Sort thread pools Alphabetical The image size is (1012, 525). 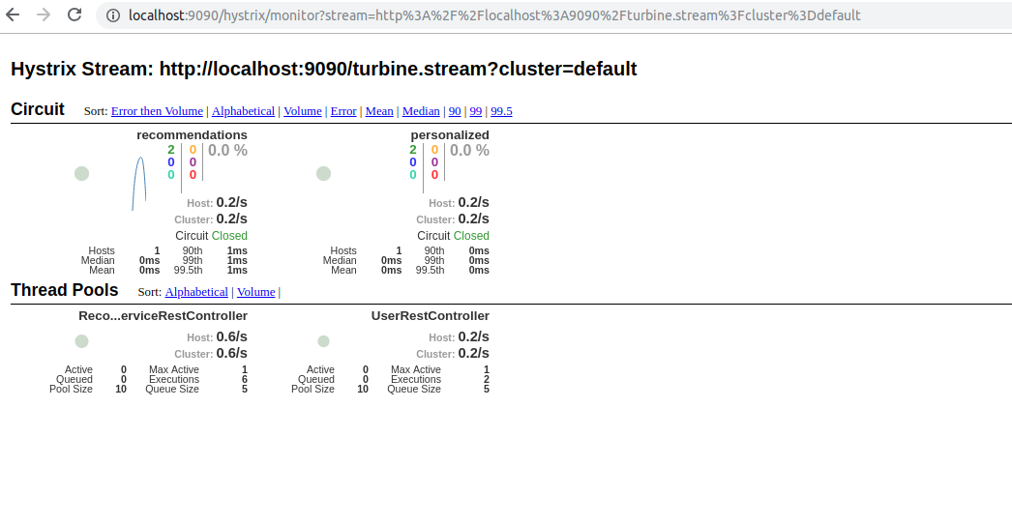pos(196,292)
